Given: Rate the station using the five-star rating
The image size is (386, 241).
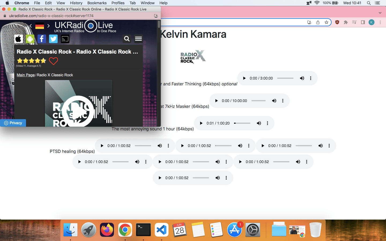Looking at the screenshot, I should pyautogui.click(x=32, y=61).
